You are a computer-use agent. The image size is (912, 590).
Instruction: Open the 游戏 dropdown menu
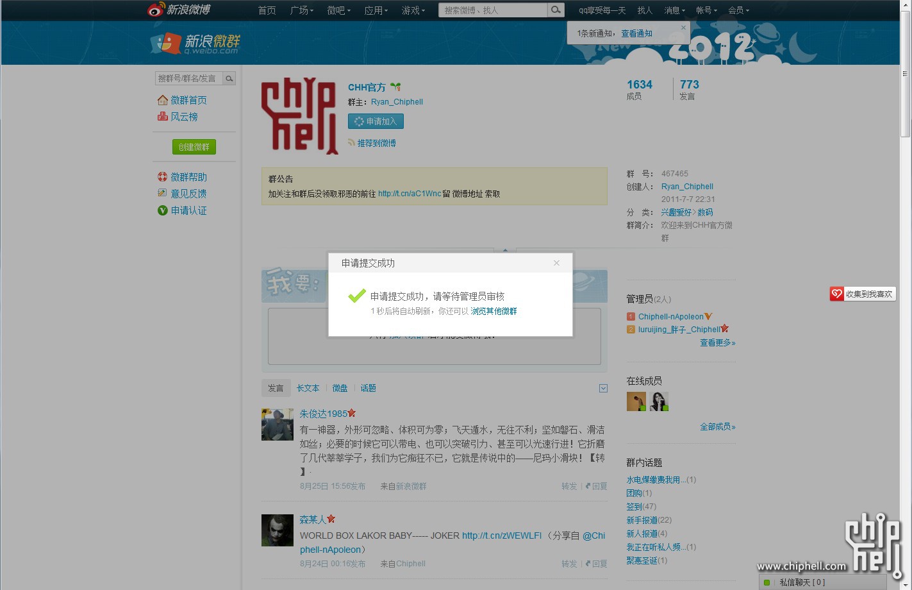(x=413, y=10)
